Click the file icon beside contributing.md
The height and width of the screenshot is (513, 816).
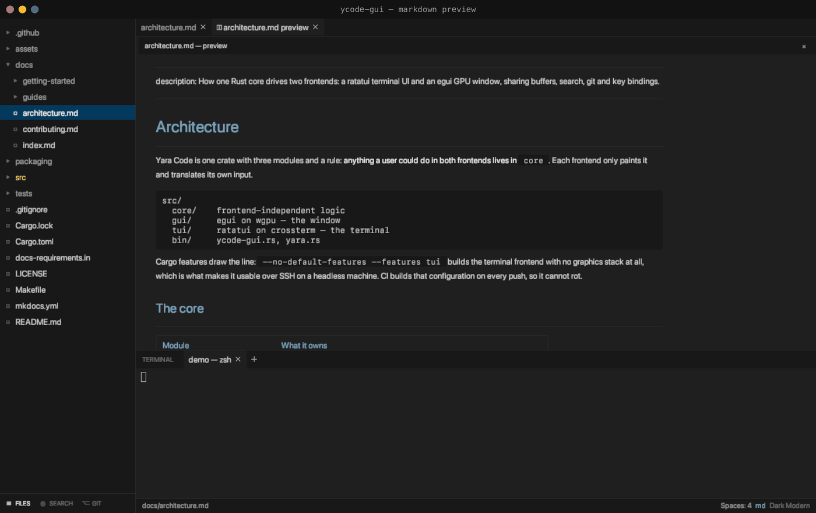15,129
